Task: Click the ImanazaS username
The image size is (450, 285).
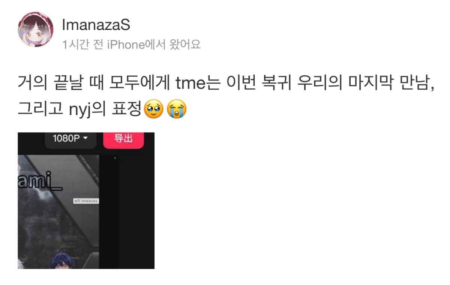Action: click(96, 25)
